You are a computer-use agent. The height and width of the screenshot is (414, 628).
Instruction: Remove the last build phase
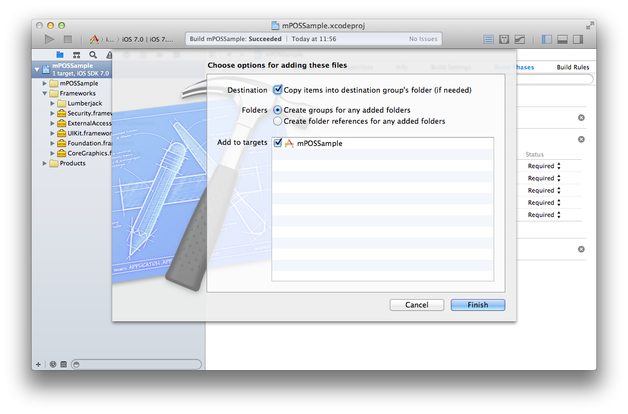[581, 249]
